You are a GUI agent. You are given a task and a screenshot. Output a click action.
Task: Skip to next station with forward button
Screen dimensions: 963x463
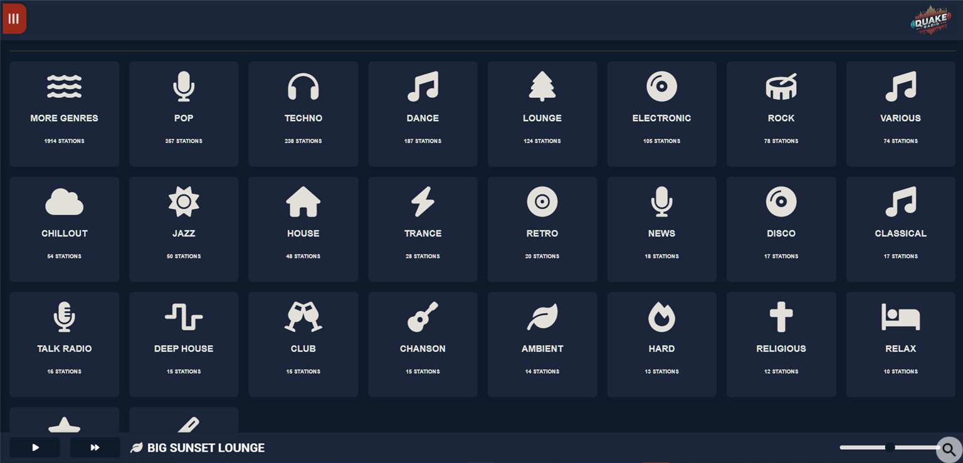95,447
